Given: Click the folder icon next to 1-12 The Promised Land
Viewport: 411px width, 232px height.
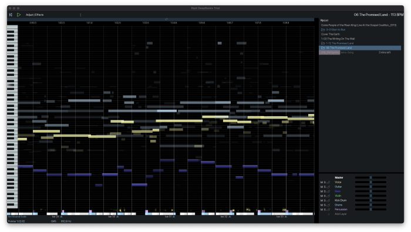Looking at the screenshot, I should point(323,43).
